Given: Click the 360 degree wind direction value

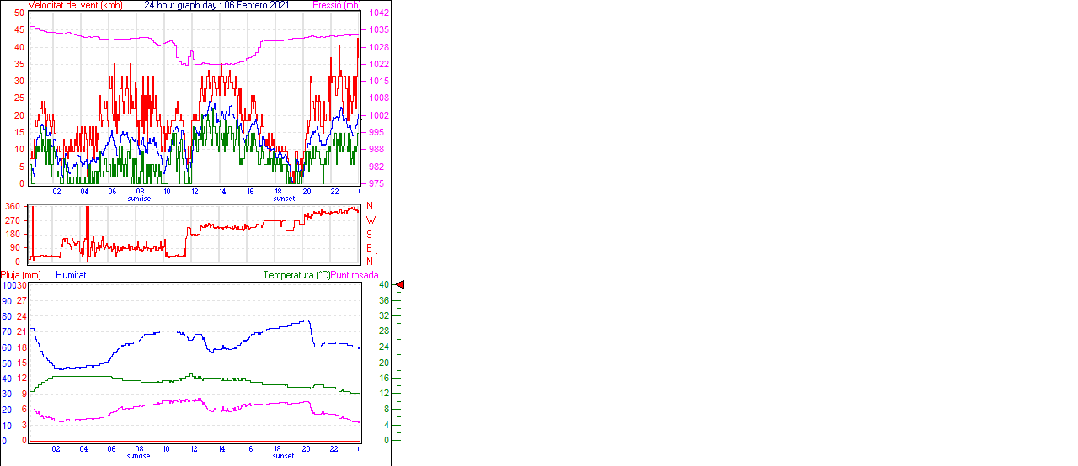Looking at the screenshot, I should (13, 206).
